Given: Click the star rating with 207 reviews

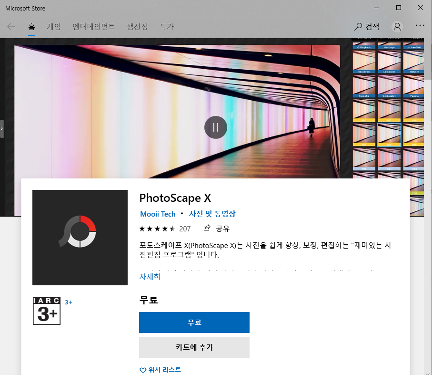Looking at the screenshot, I should (165, 229).
